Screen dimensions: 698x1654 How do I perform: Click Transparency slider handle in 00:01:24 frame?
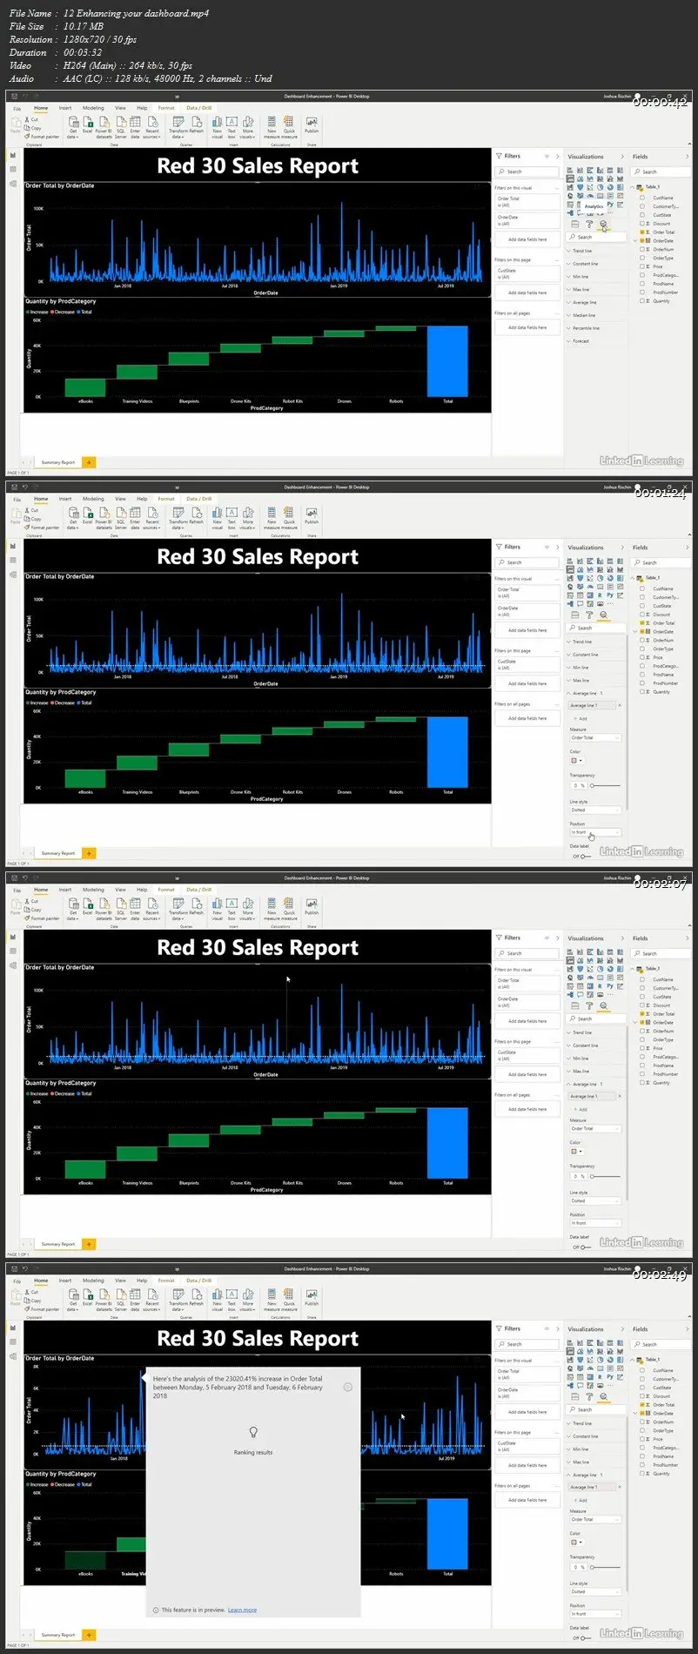[592, 785]
